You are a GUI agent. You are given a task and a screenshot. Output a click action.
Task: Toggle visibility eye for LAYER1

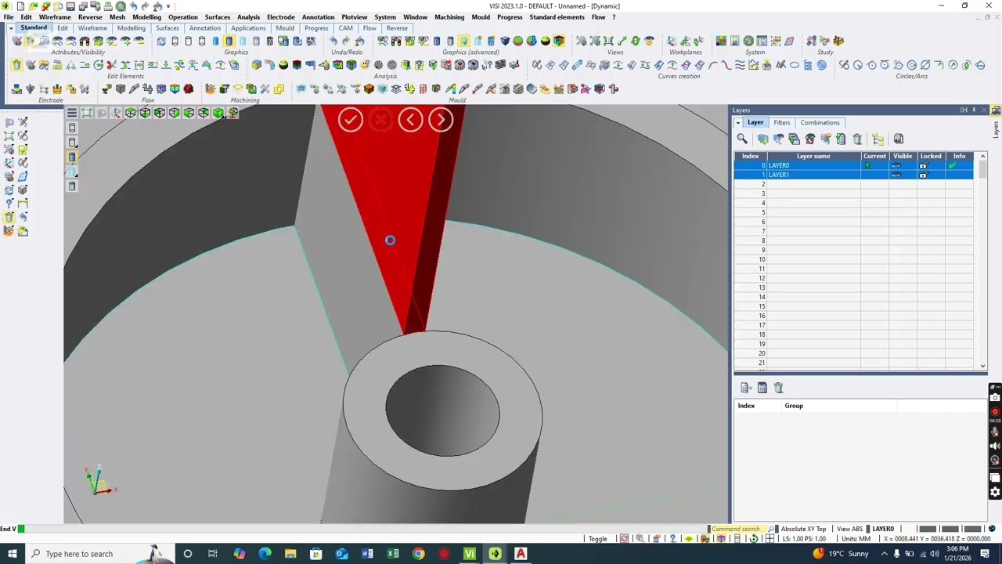pos(896,175)
